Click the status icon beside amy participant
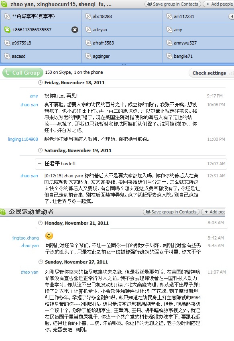The image size is (234, 341). pyautogui.click(x=169, y=30)
